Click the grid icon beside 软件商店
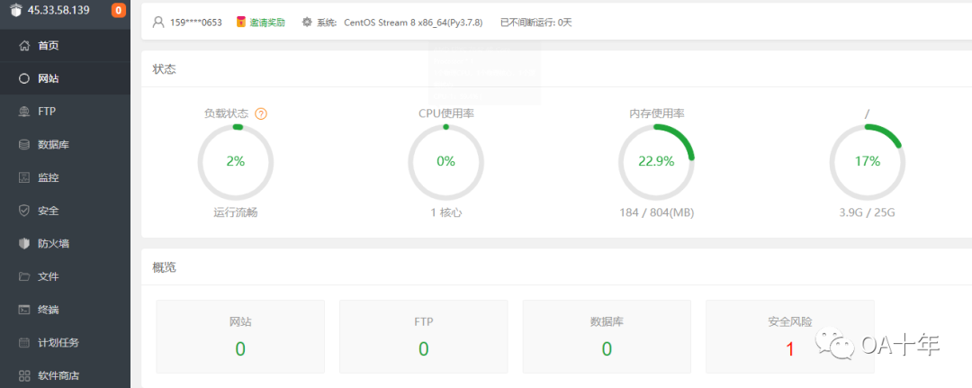This screenshot has height=388, width=972. click(x=24, y=375)
